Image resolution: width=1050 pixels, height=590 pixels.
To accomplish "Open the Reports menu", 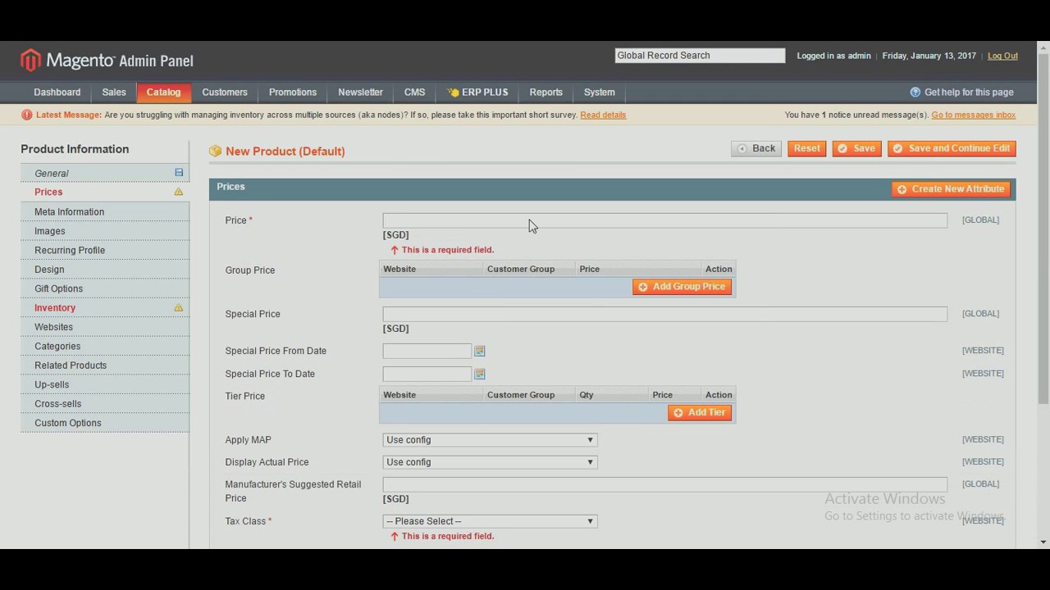I will [x=546, y=93].
